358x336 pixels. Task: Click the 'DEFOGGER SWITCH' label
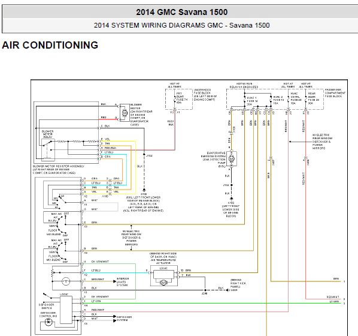pos(46,306)
